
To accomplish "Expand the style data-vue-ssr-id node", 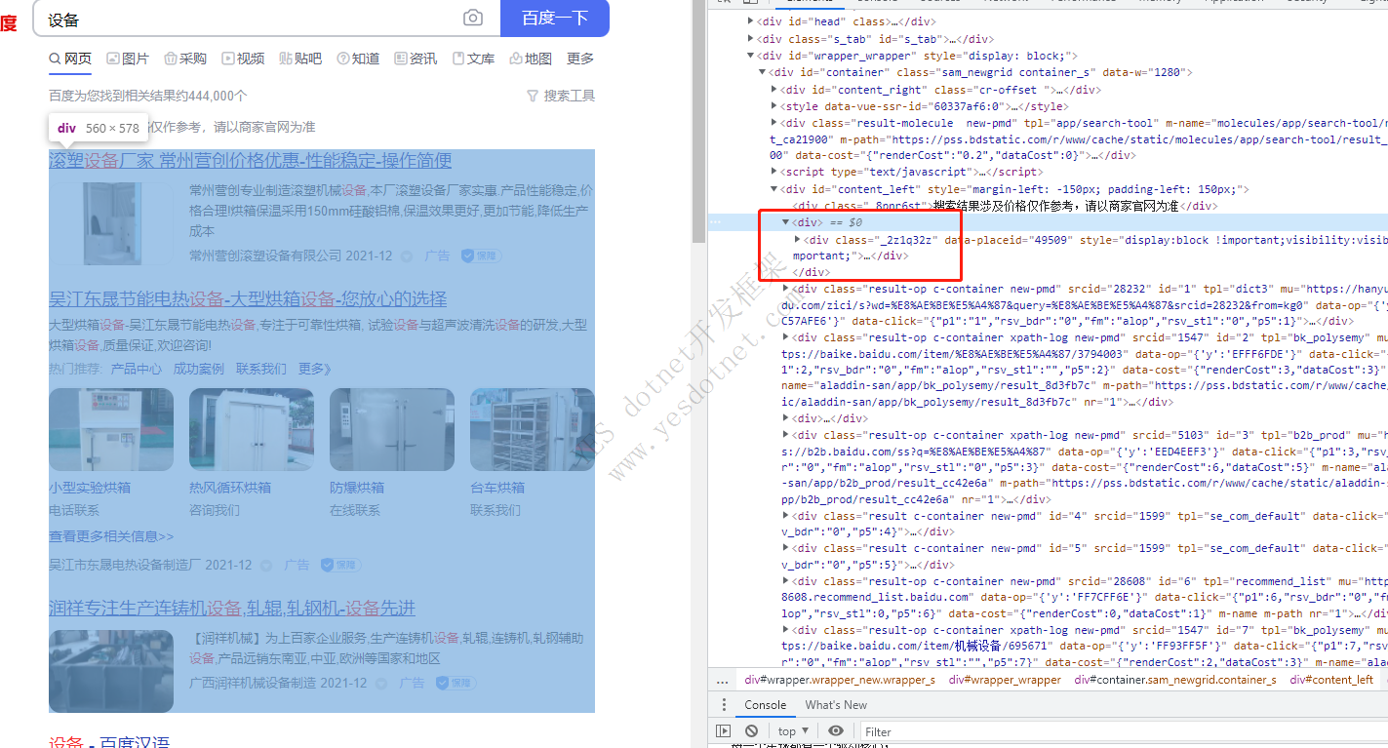I will pos(773,106).
